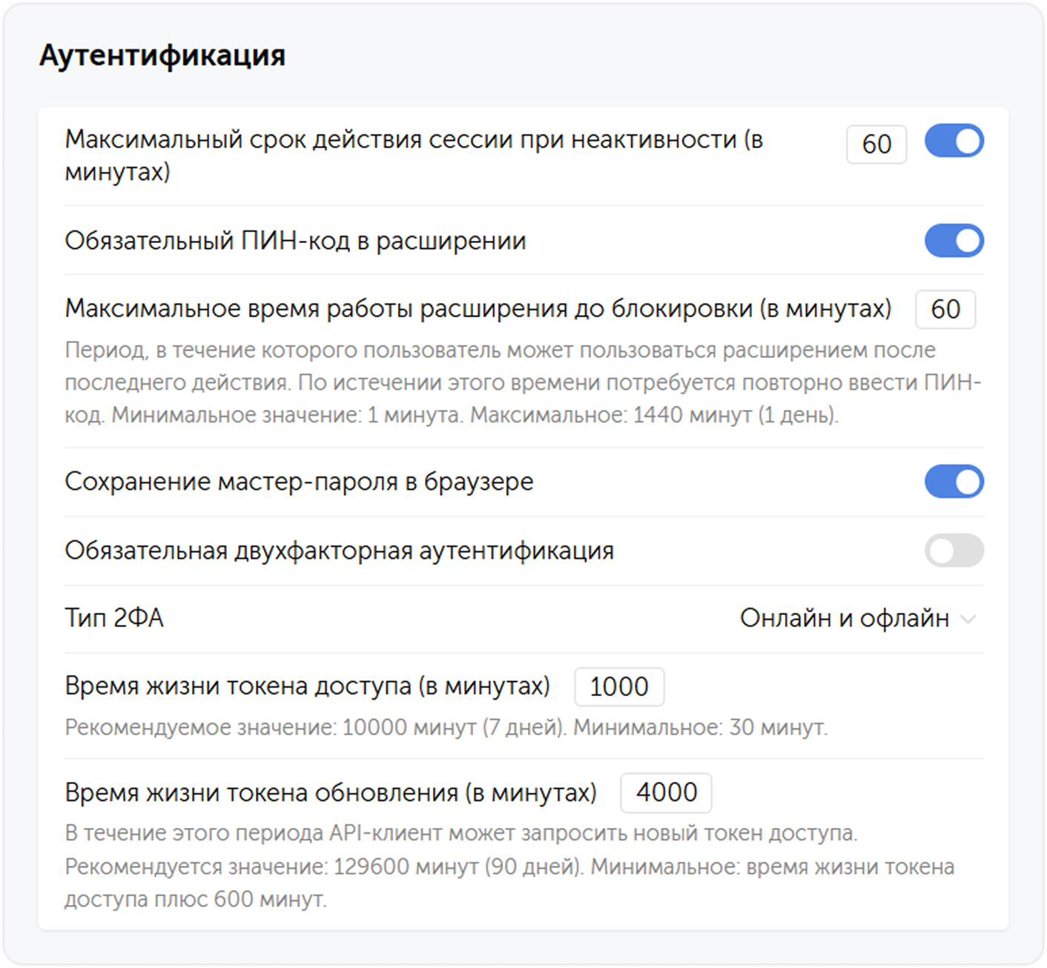Screen dimensions: 1047x968
Task: Click the Обязательный ПИН-код в расширении label
Action: point(296,240)
